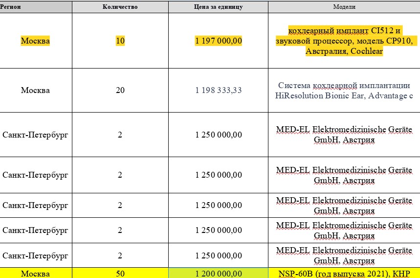Select the first 1 250 000,00 price cell
Image resolution: width=420 pixels, height=278 pixels.
[x=218, y=135]
